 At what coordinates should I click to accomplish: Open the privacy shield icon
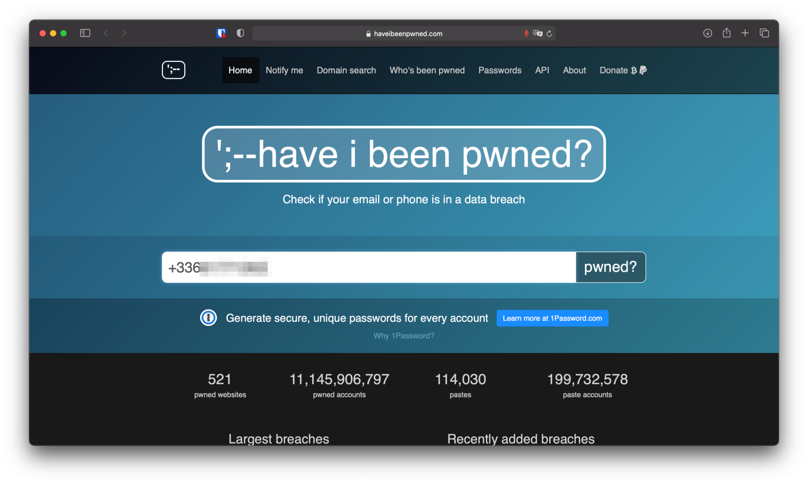[x=240, y=33]
